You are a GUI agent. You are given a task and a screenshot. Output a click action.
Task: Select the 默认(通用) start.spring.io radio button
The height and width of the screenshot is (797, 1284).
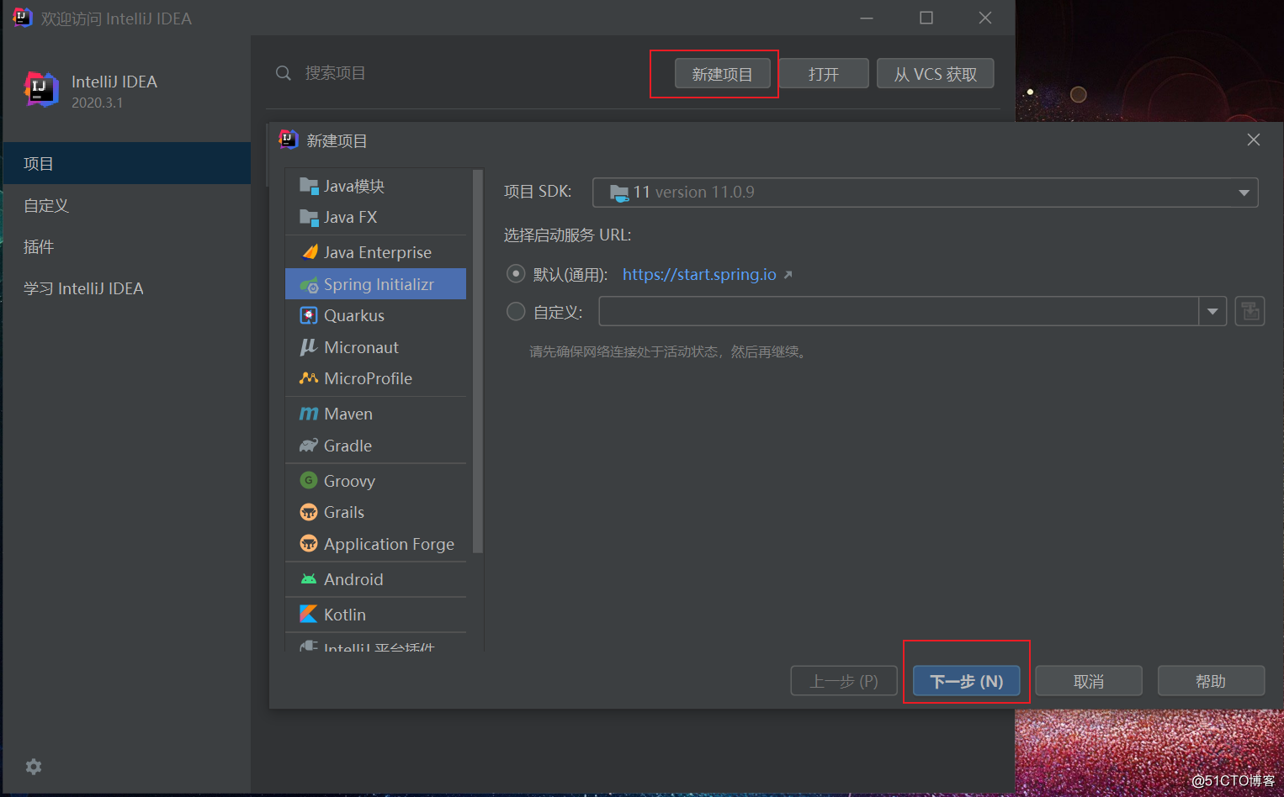[515, 273]
